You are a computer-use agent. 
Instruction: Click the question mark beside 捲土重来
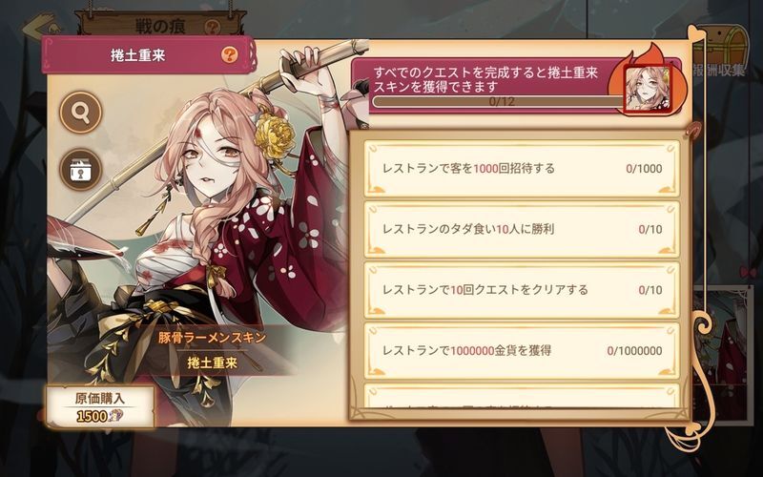229,54
